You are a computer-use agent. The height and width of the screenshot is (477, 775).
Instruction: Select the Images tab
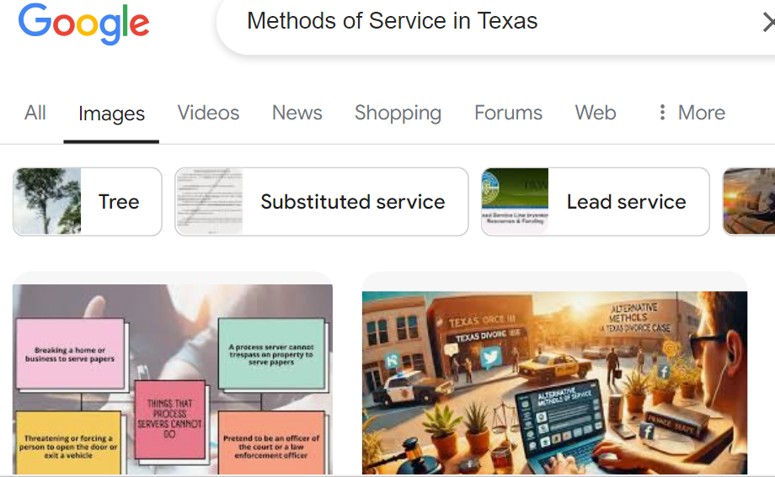pos(111,114)
